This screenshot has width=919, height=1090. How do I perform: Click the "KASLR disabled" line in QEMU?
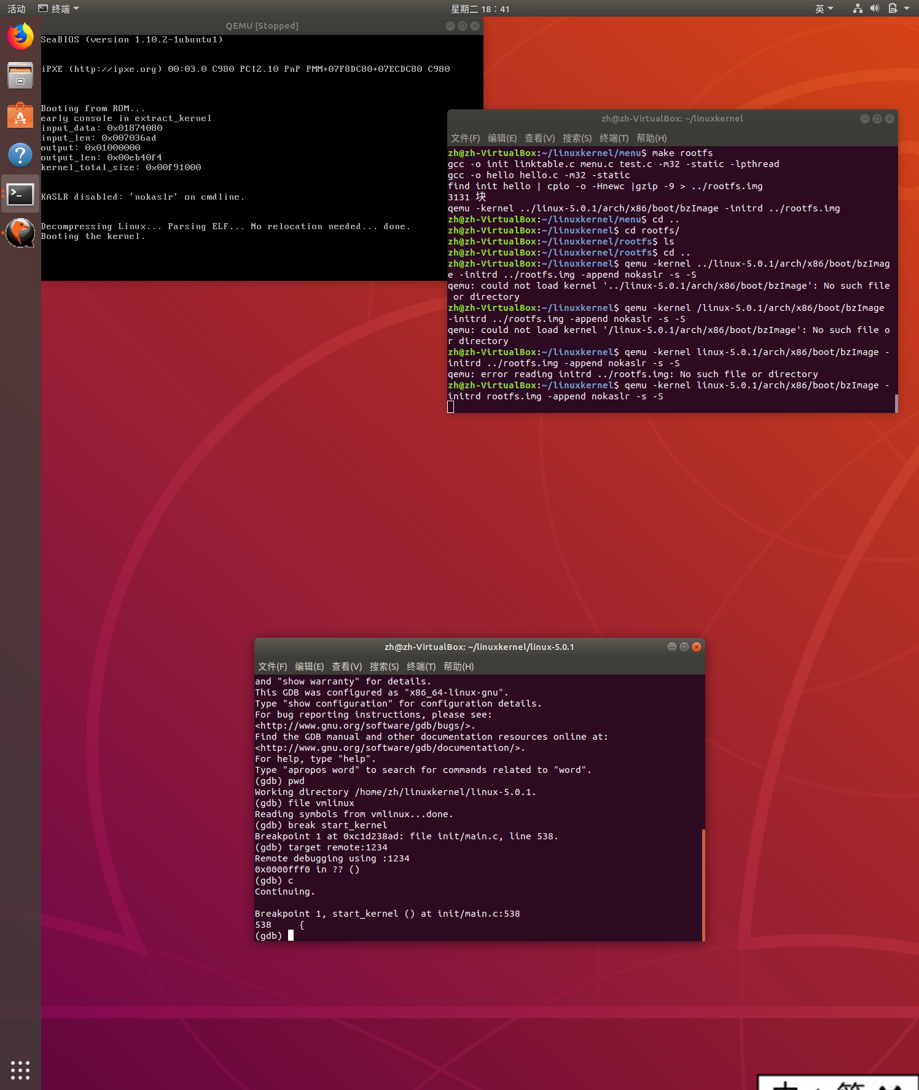tap(143, 197)
